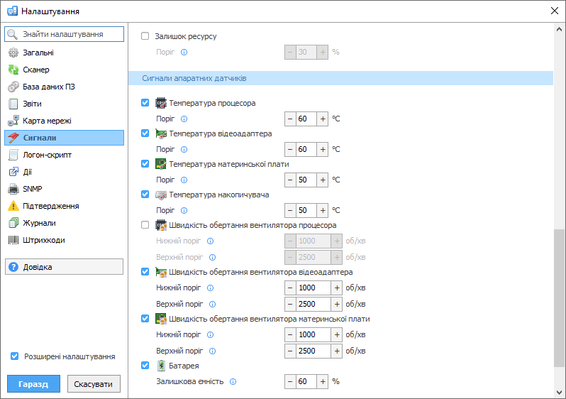
Task: Enable the Залишок ресурсу checkbox
Action: (x=145, y=36)
